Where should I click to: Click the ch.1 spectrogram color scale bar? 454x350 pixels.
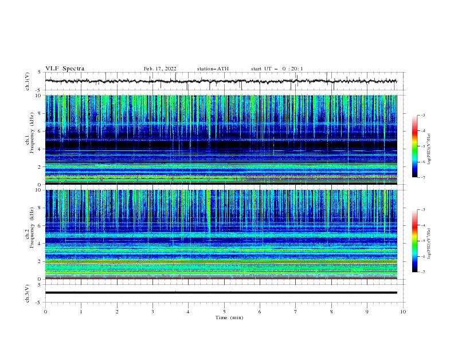(414, 146)
